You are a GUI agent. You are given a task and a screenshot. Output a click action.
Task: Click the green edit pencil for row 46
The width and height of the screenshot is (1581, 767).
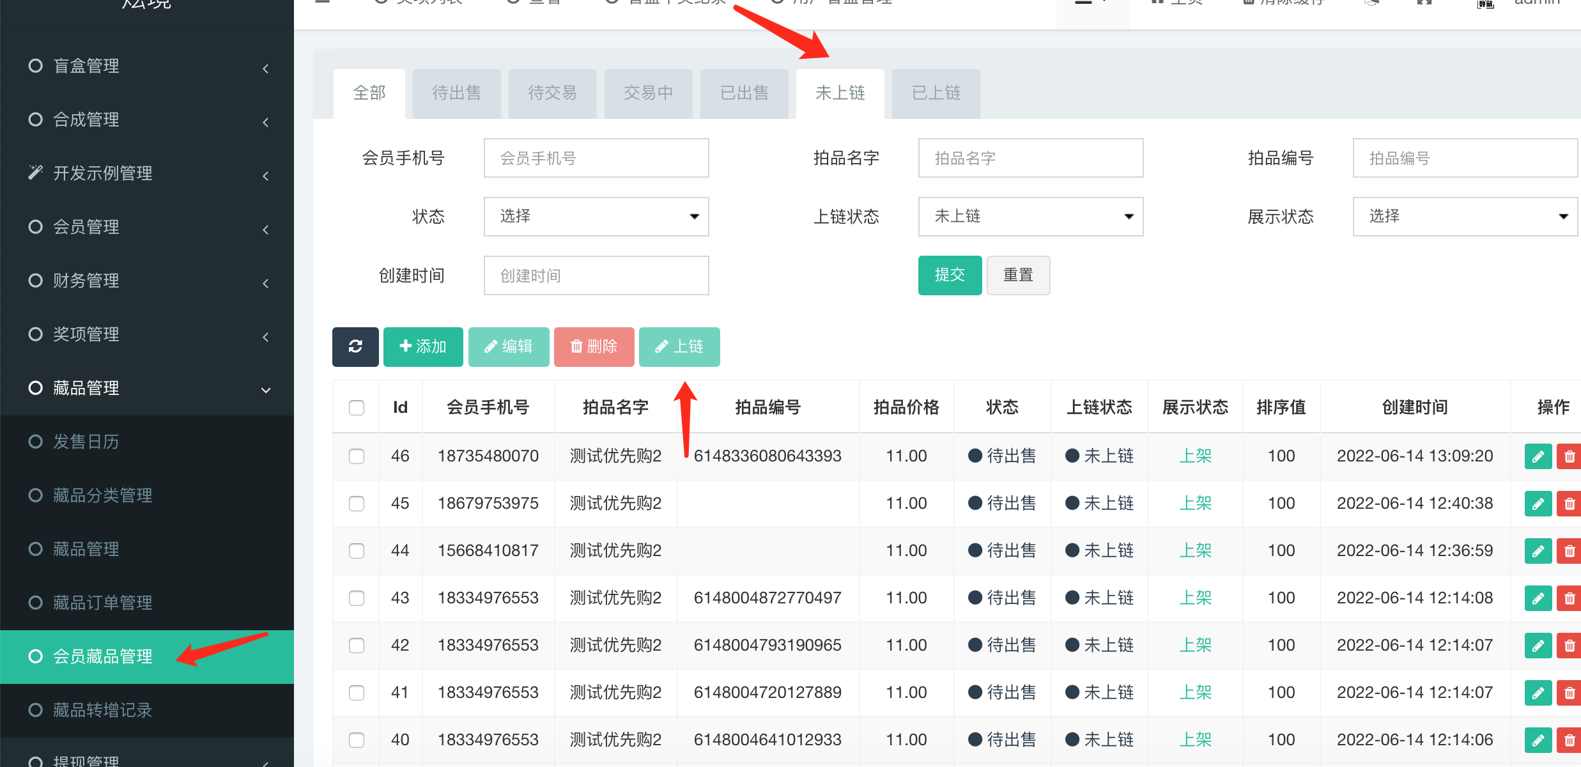pyautogui.click(x=1538, y=456)
